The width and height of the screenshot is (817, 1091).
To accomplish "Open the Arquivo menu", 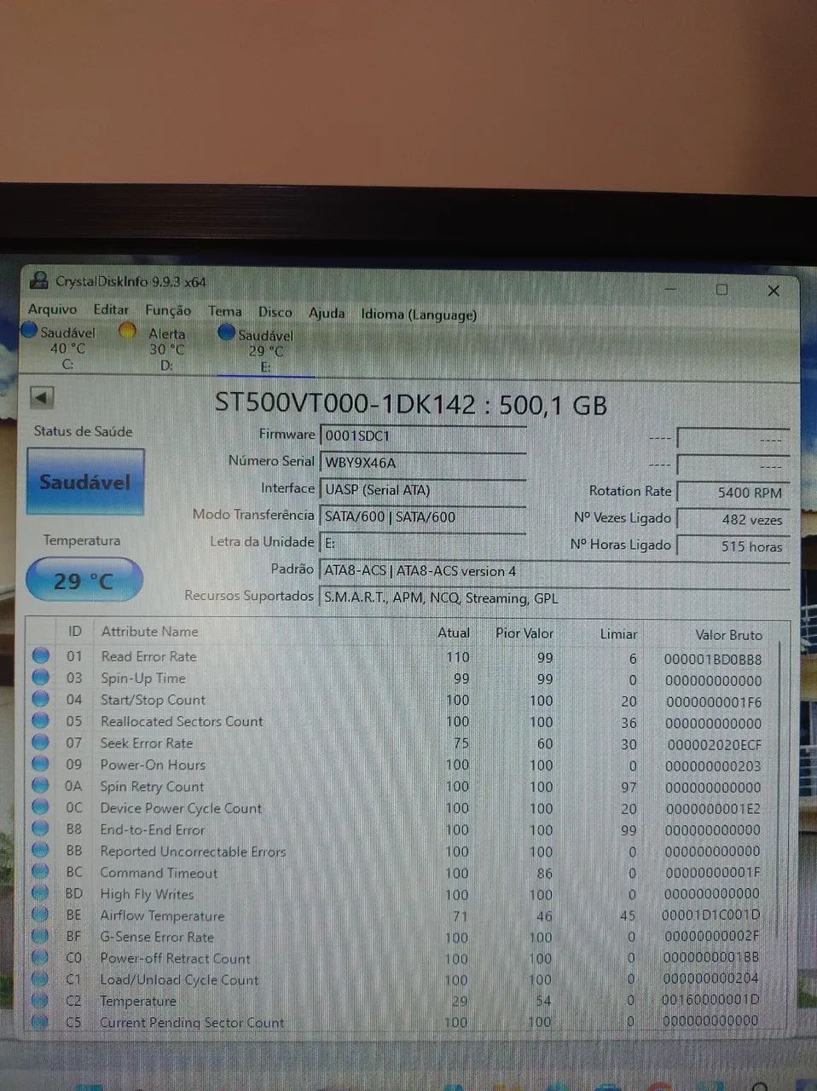I will pos(52,309).
